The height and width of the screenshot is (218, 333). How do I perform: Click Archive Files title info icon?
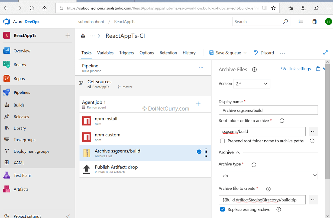pos(254,70)
